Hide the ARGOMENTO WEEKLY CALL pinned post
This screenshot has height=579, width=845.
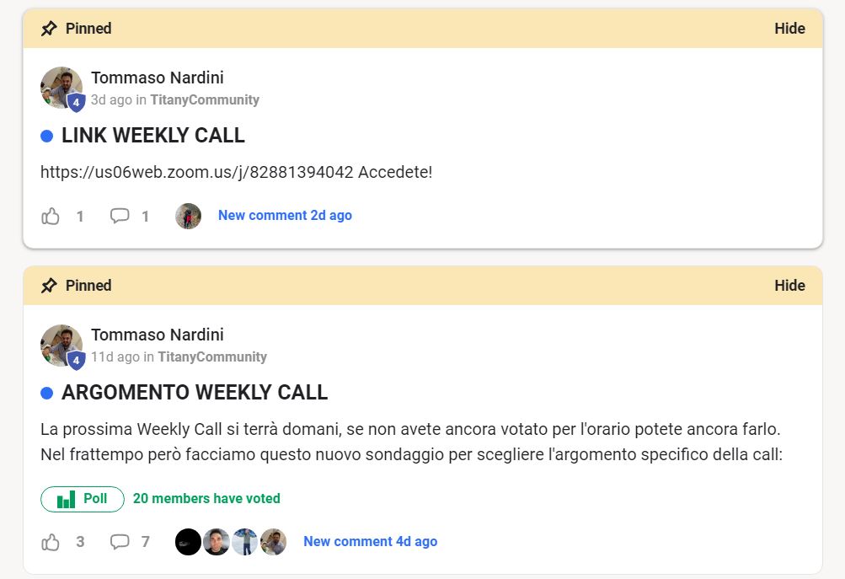[789, 286]
